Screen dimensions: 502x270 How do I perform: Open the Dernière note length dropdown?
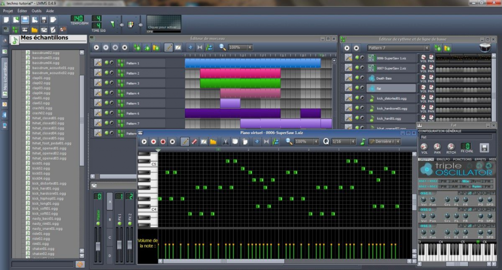[x=384, y=141]
